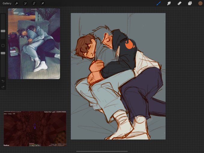Open the active color picker circle
The image size is (204, 153).
click(x=200, y=3)
